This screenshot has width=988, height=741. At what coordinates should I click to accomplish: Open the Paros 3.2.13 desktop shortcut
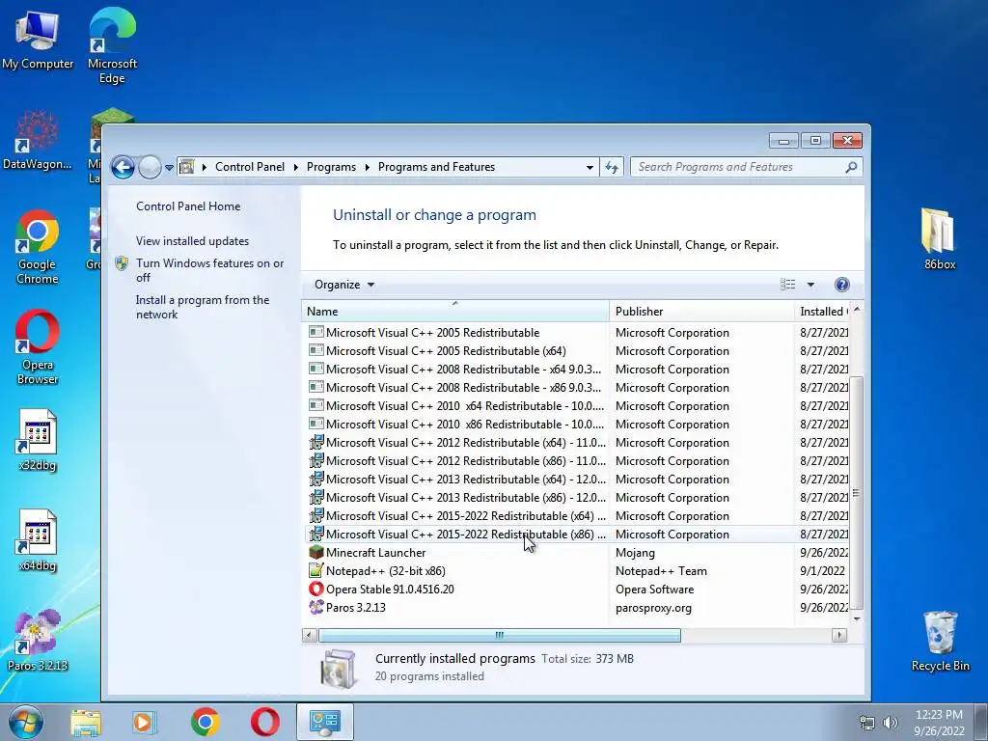tap(38, 641)
